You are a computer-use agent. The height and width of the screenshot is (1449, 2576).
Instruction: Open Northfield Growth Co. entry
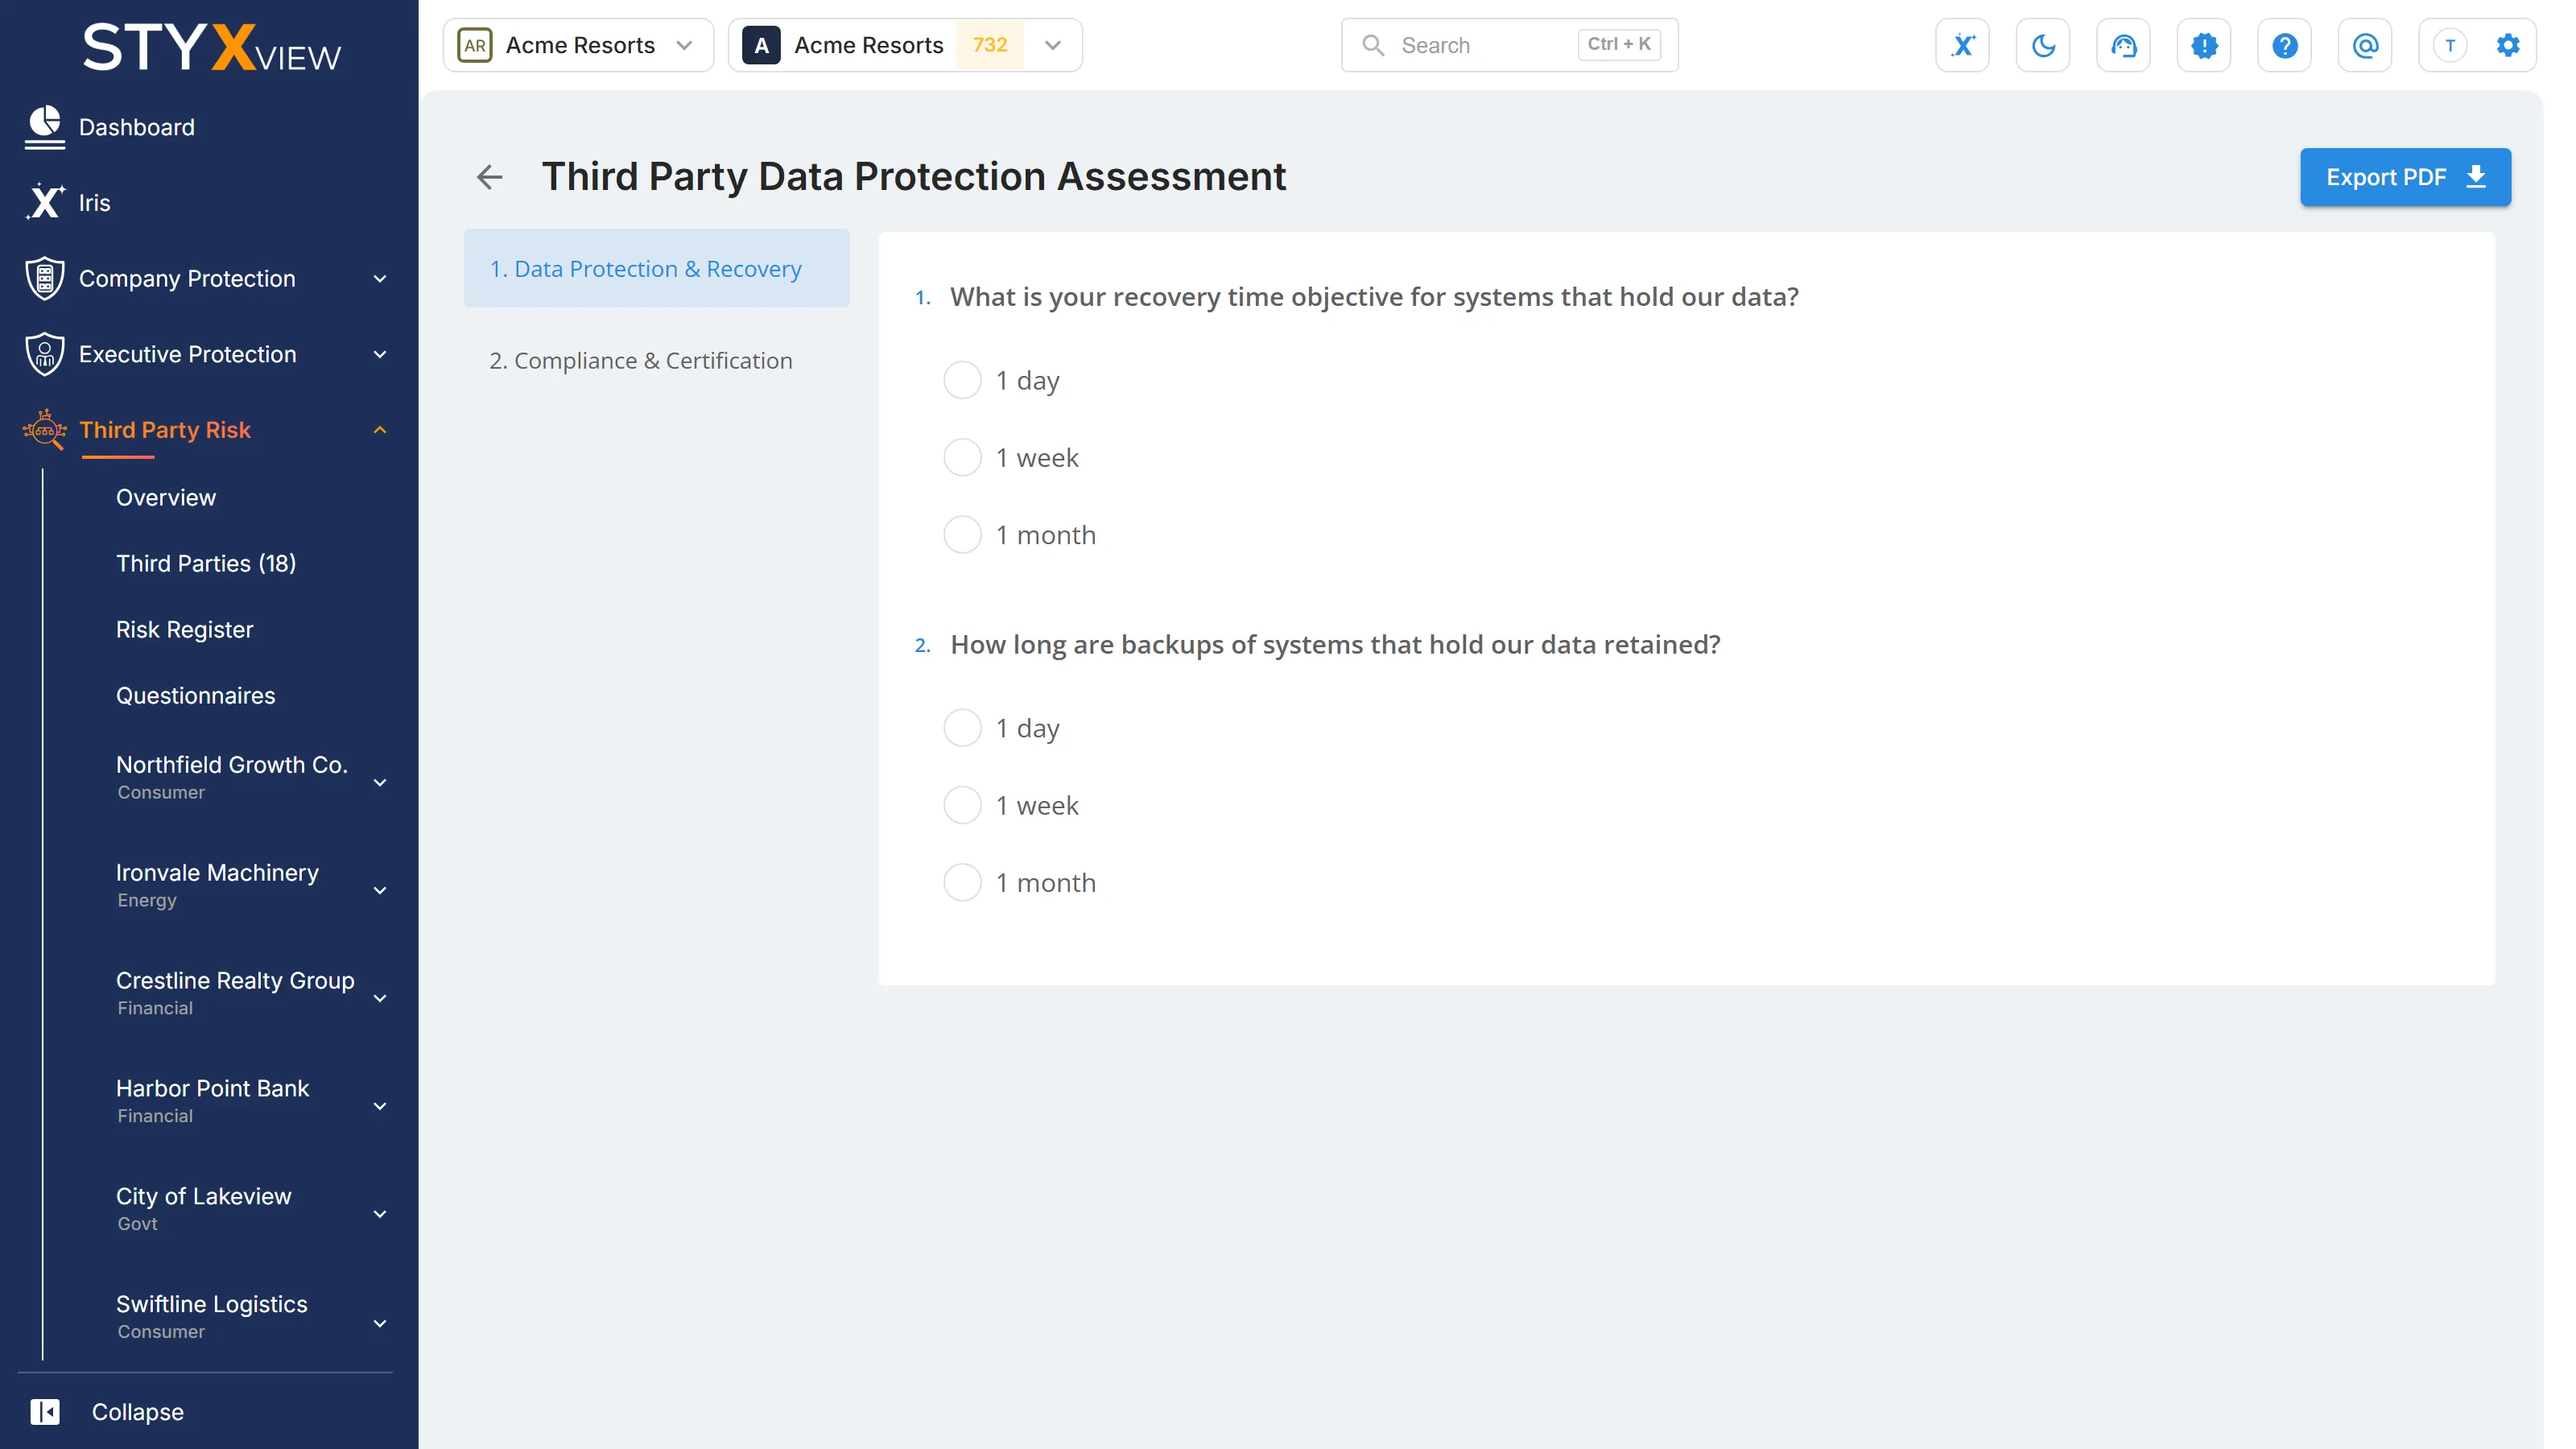pos(232,777)
